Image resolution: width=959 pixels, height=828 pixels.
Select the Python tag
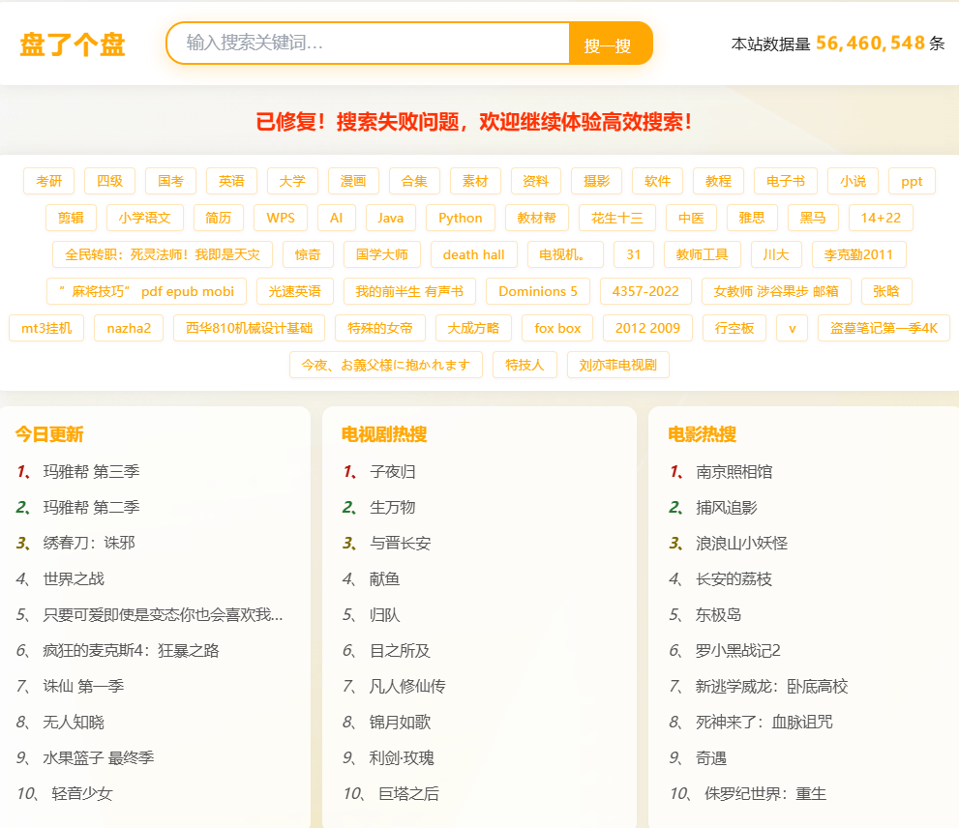tap(460, 218)
